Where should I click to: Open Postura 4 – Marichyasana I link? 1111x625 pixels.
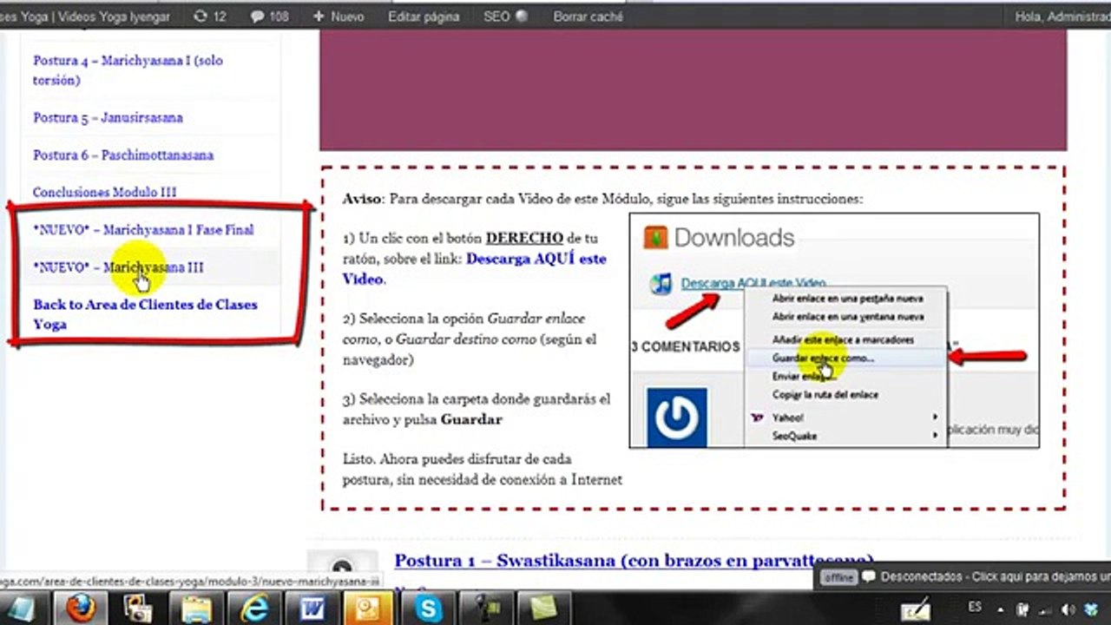click(x=128, y=70)
